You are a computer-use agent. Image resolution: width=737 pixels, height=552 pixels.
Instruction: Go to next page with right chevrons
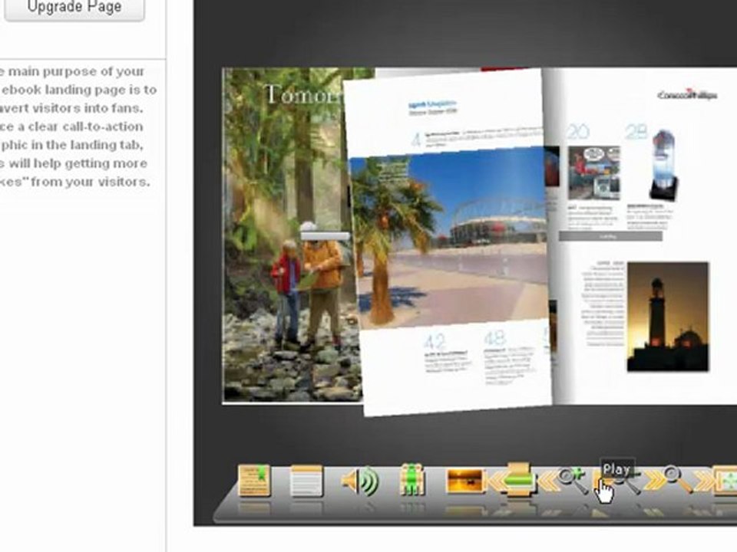(654, 481)
